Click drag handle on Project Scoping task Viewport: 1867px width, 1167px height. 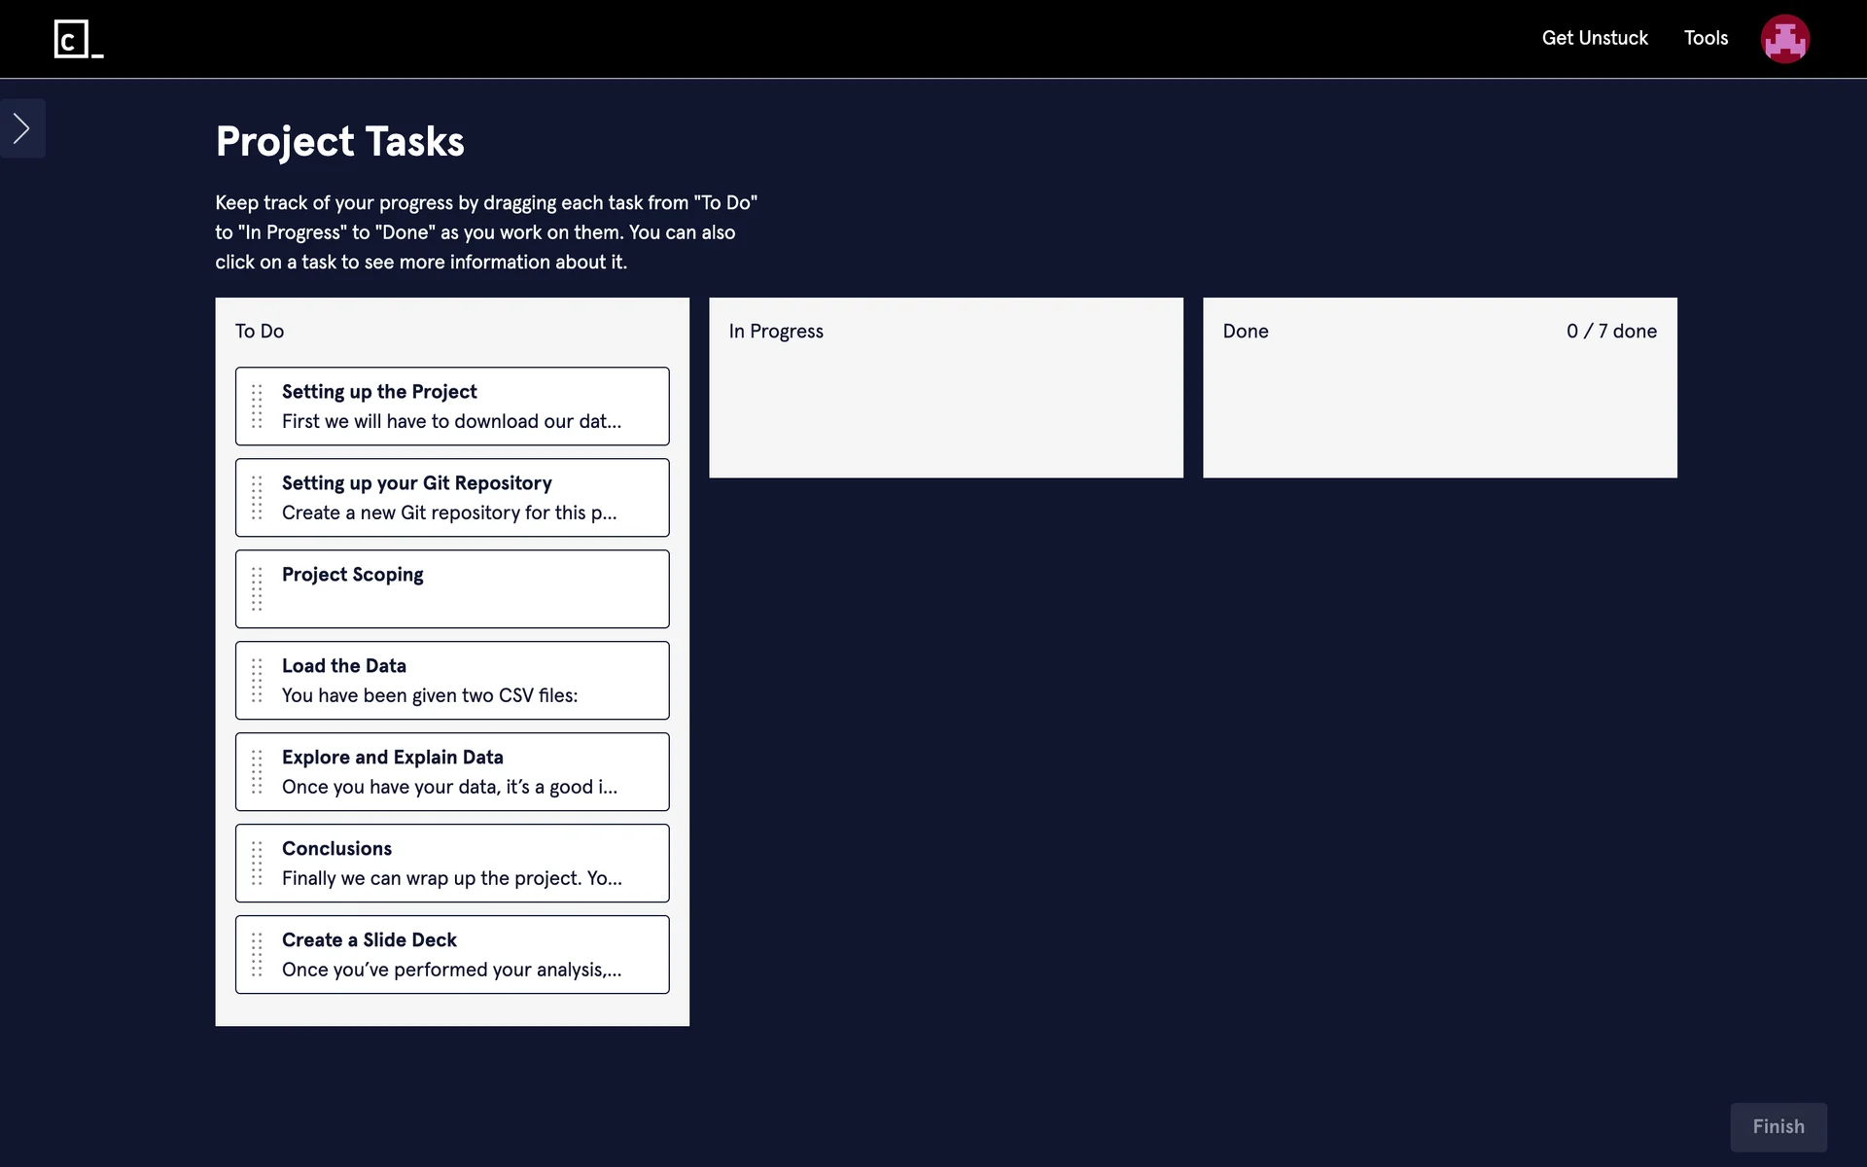[x=257, y=589]
